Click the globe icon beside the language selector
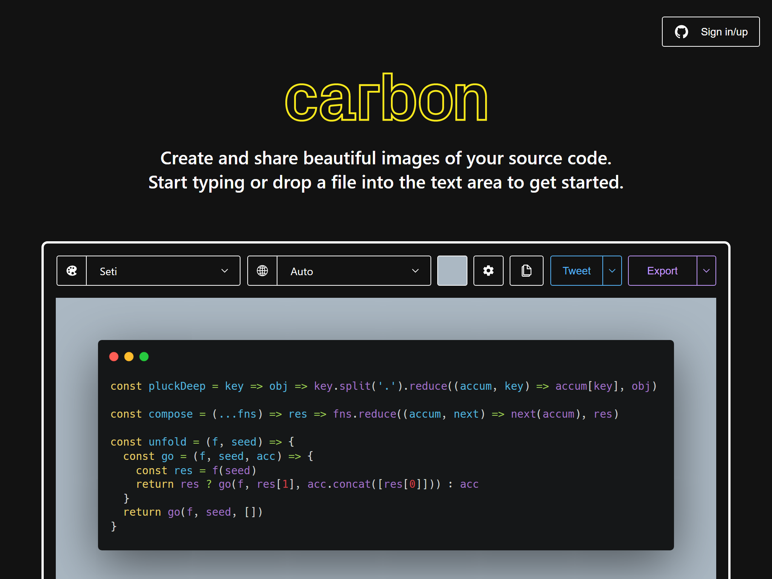 coord(262,271)
